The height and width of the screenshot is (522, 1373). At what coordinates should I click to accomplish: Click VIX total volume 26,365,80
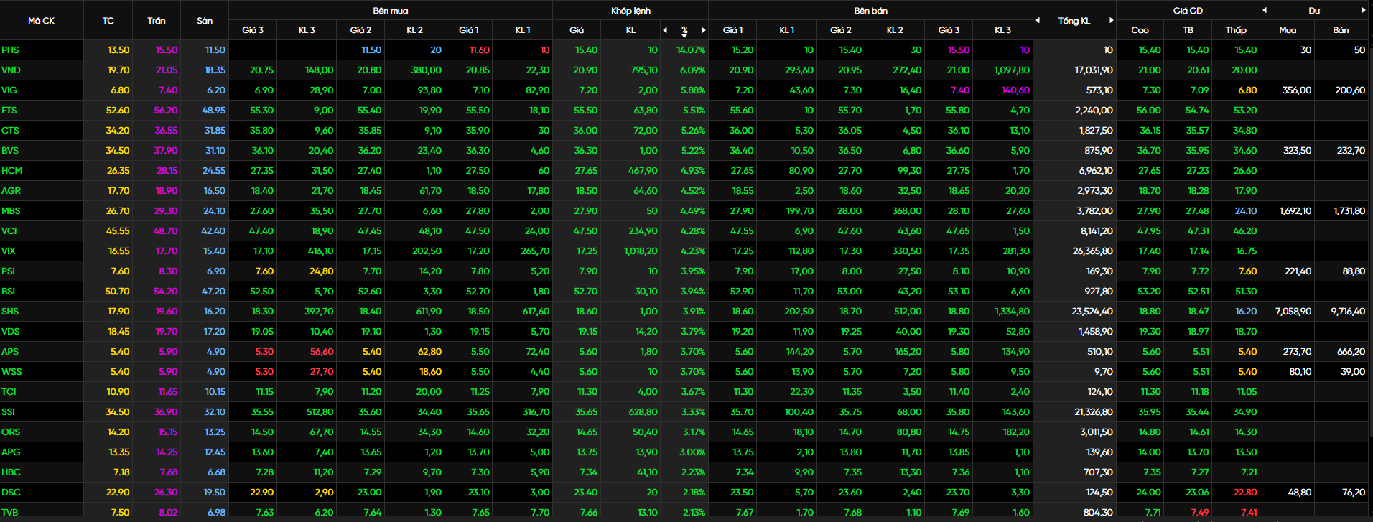(1093, 251)
